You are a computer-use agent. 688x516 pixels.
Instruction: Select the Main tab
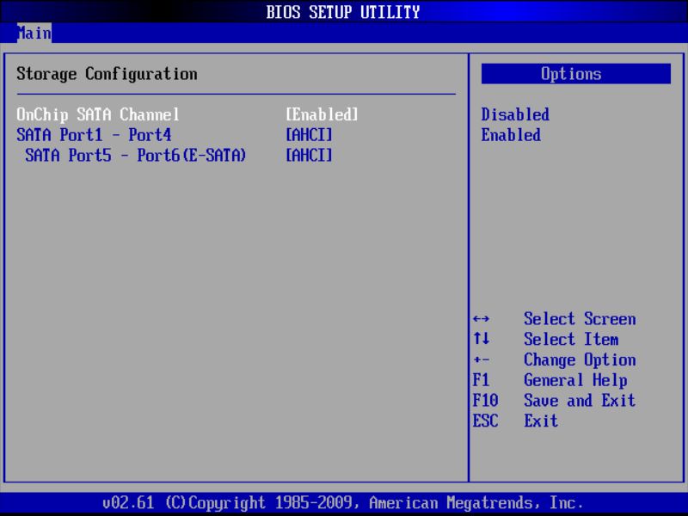[34, 34]
